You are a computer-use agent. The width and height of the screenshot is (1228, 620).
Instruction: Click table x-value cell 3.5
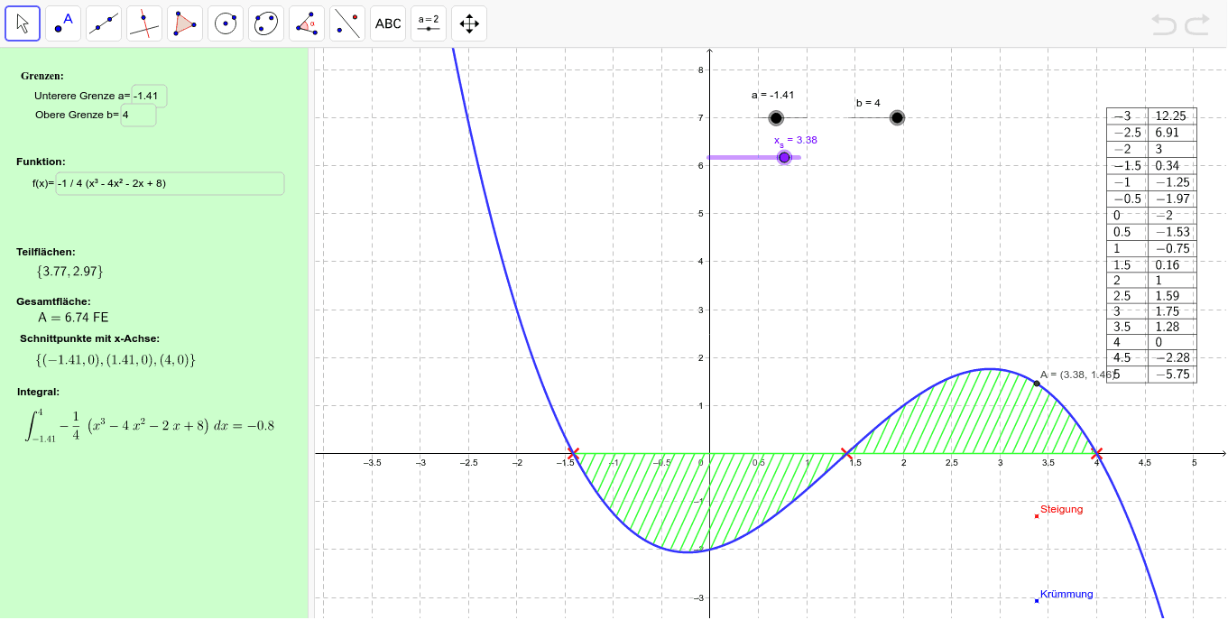(x=1127, y=327)
